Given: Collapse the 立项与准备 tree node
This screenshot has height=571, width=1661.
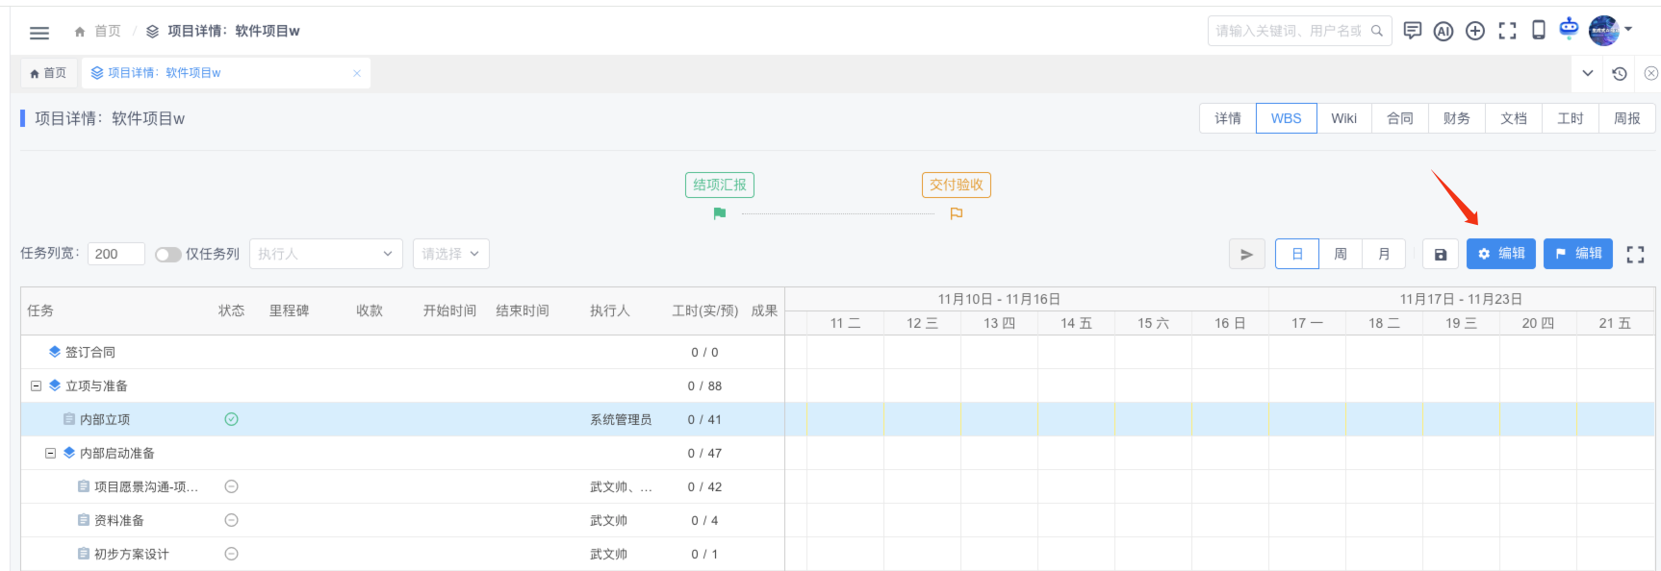Looking at the screenshot, I should 37,386.
